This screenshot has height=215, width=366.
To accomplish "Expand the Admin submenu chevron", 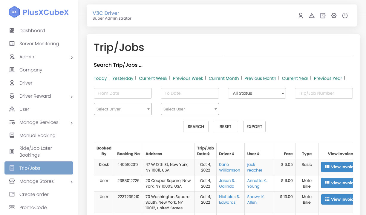I will (x=72, y=57).
